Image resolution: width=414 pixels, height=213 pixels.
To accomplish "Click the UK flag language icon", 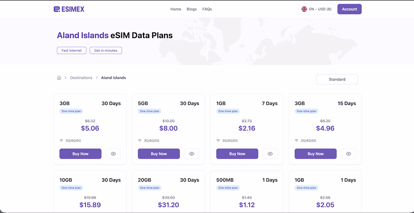I will [x=304, y=9].
